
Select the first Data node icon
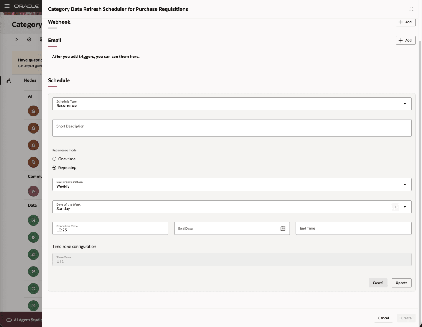(x=33, y=220)
